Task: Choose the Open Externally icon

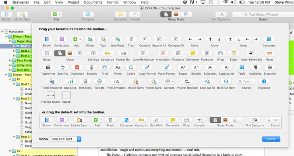Action: click(252, 53)
